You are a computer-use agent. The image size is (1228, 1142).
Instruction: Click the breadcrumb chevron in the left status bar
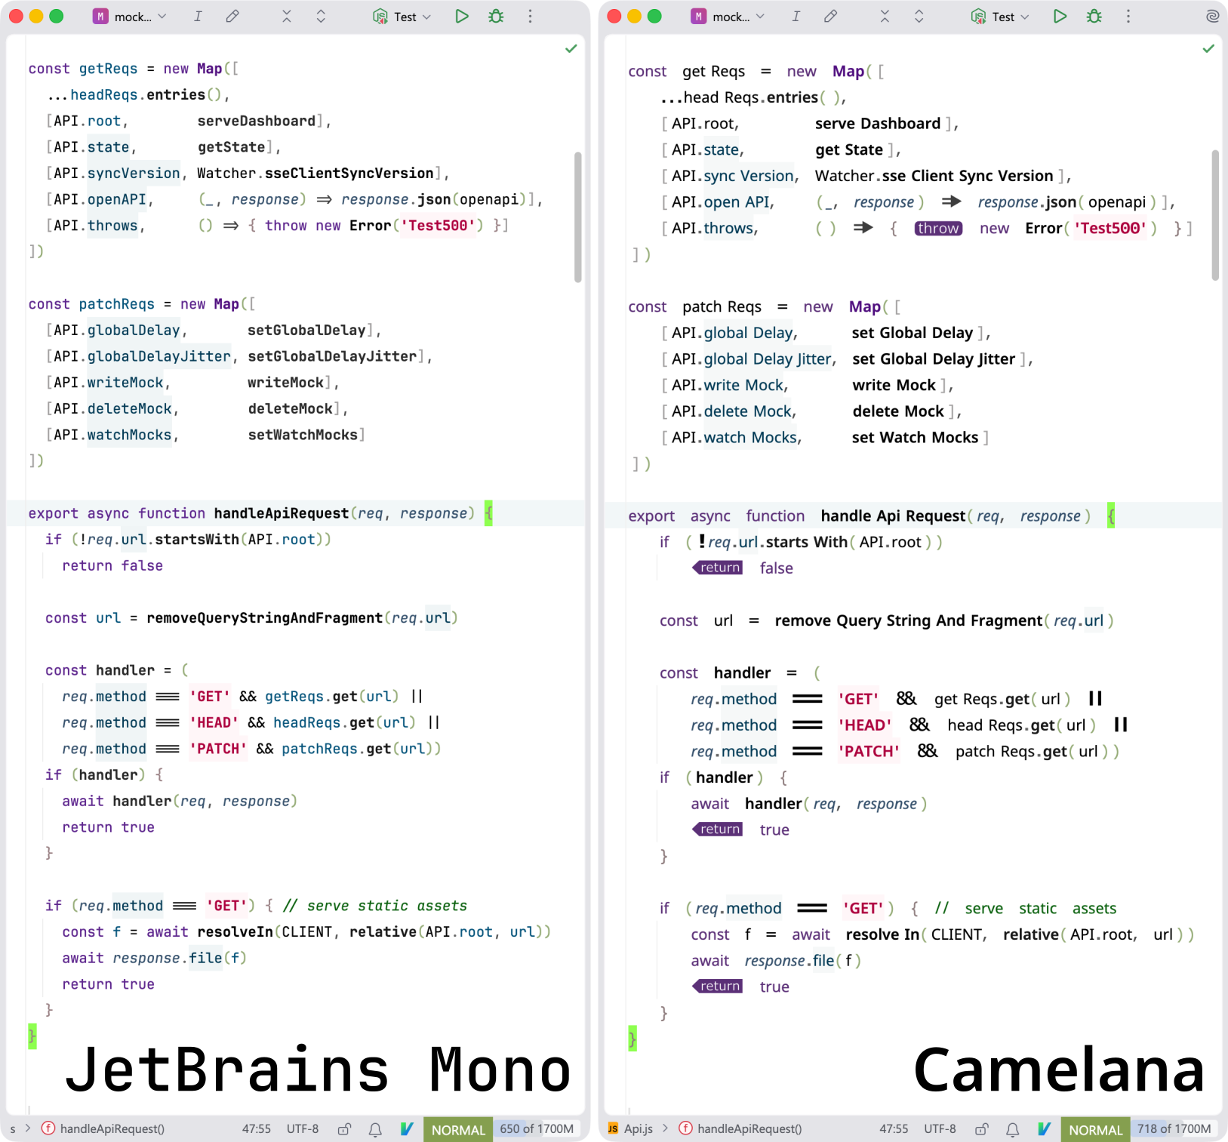tap(28, 1128)
